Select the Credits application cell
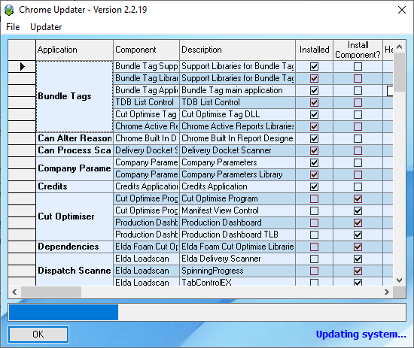The height and width of the screenshot is (348, 414). point(75,186)
